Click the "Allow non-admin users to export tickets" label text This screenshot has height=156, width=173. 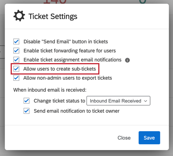[68, 78]
